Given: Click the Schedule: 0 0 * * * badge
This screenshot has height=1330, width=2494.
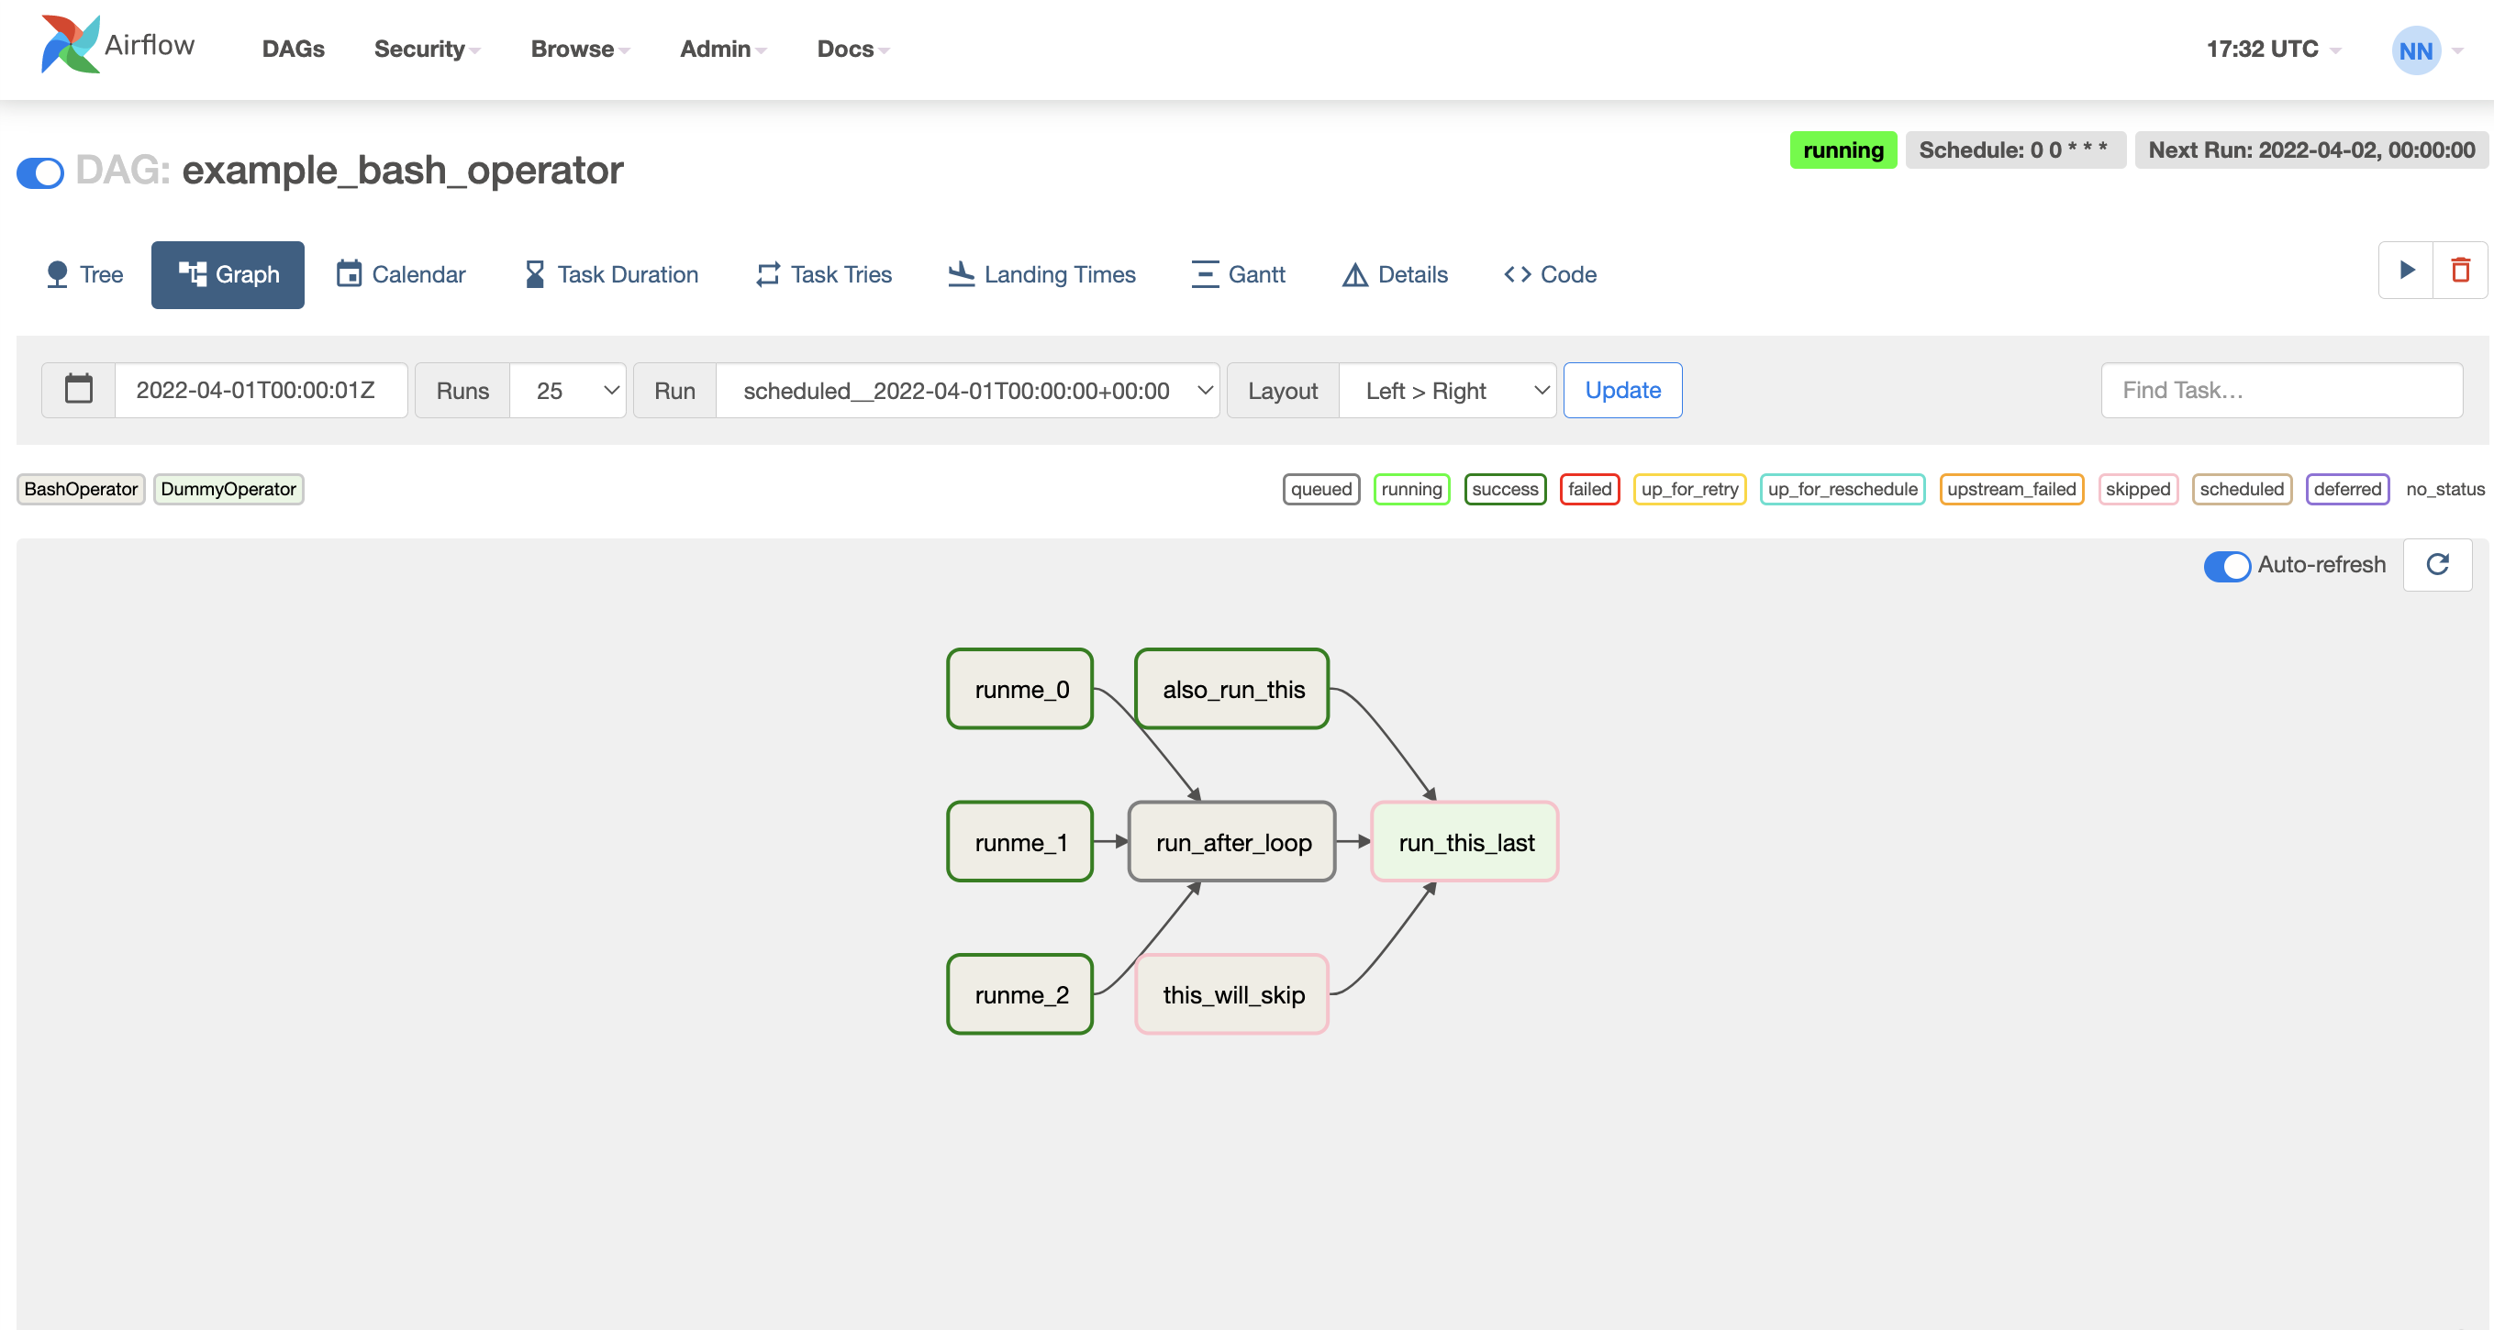Looking at the screenshot, I should pos(2015,150).
